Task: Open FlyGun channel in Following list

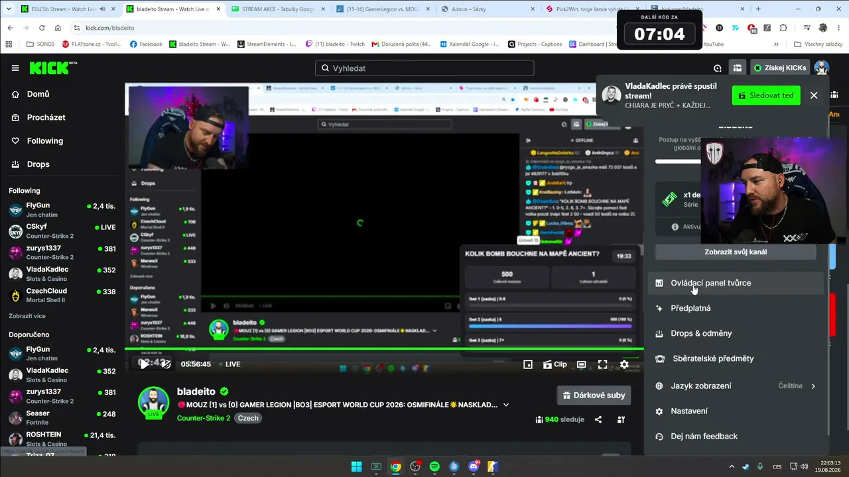Action: pos(62,210)
